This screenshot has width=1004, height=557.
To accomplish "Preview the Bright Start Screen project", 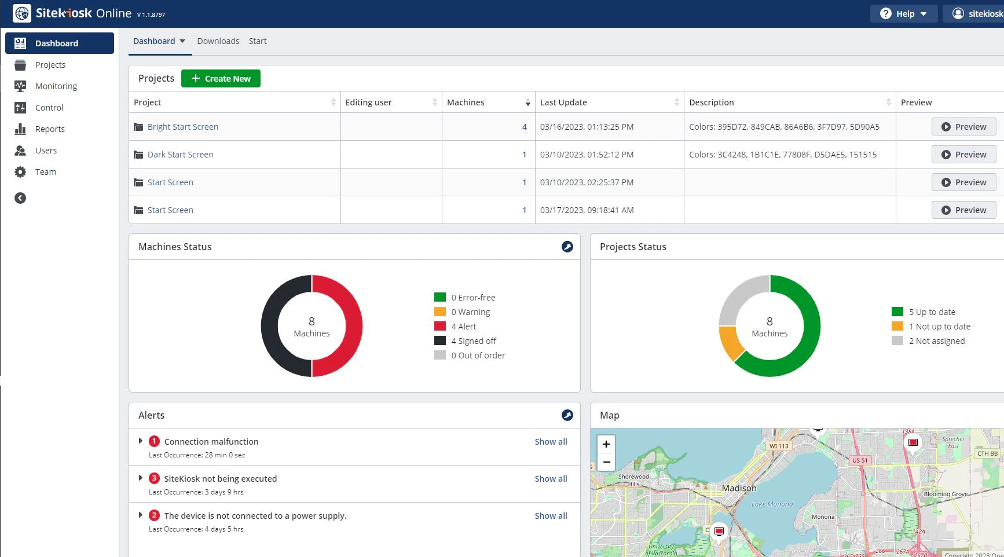I will coord(963,127).
